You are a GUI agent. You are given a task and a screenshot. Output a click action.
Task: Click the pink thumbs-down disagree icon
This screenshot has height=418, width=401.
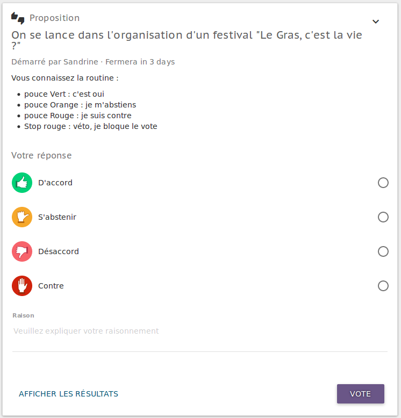click(22, 251)
